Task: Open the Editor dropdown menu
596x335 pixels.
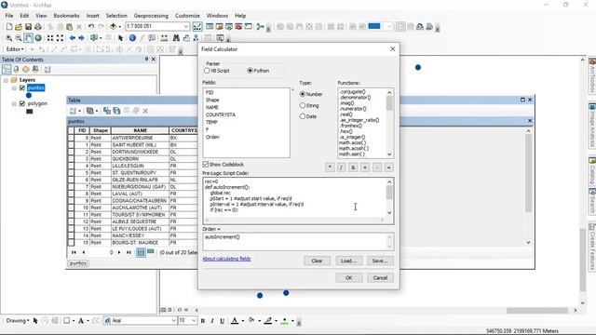Action: [15, 49]
